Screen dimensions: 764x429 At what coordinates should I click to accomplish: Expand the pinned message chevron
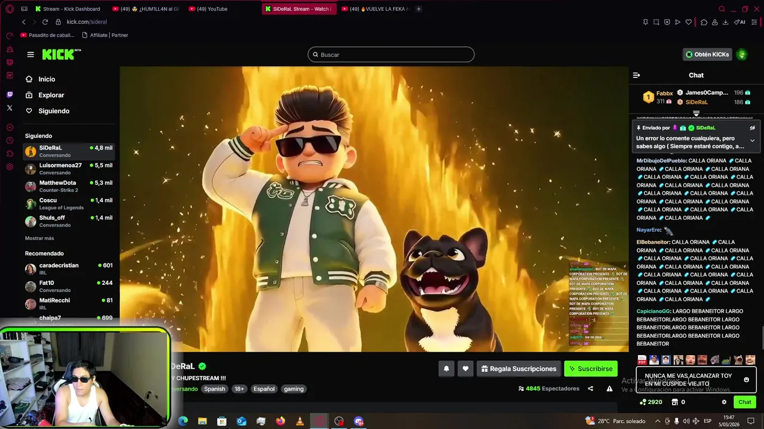click(752, 141)
